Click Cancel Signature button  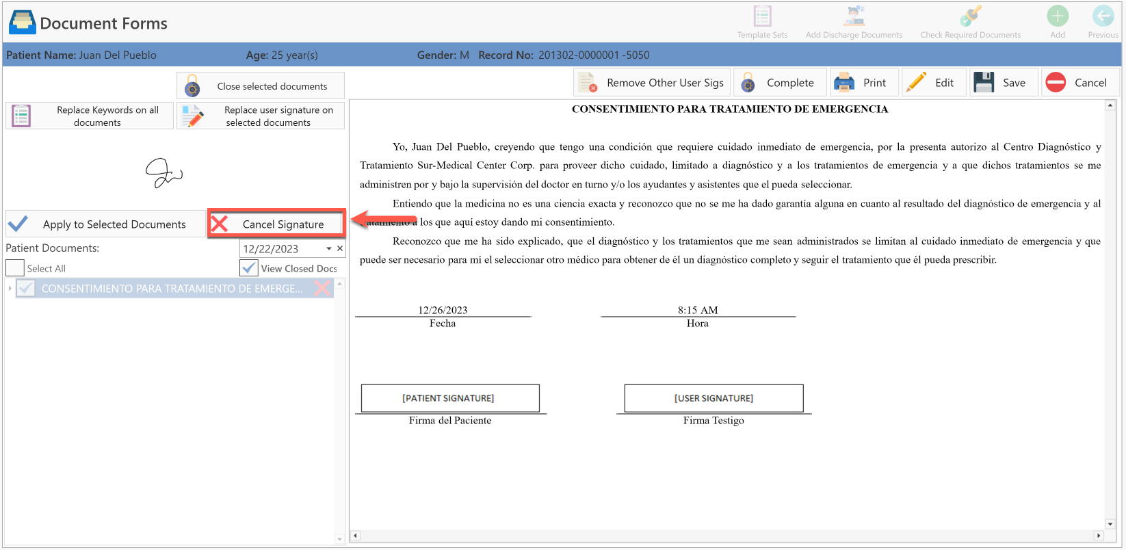[276, 224]
